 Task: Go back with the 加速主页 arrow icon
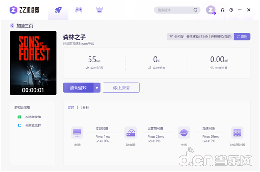[12, 26]
